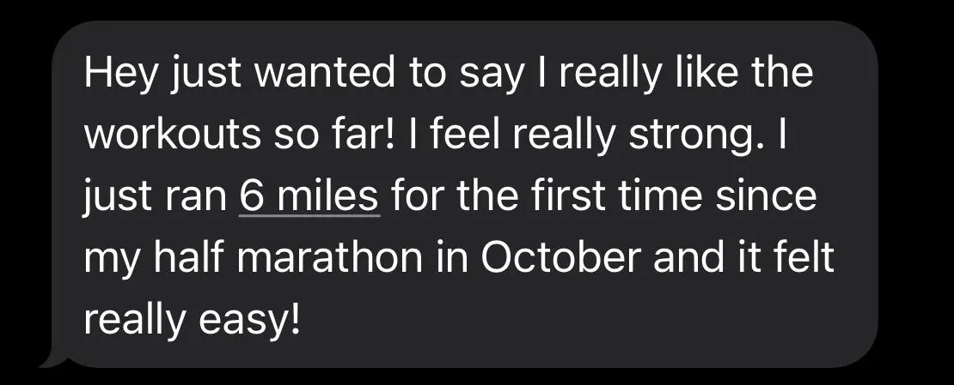Tap the underlined "6 miles" link

[x=309, y=196]
